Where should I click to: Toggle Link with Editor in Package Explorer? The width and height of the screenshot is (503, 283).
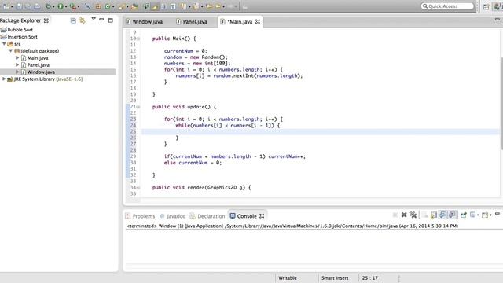(x=82, y=20)
